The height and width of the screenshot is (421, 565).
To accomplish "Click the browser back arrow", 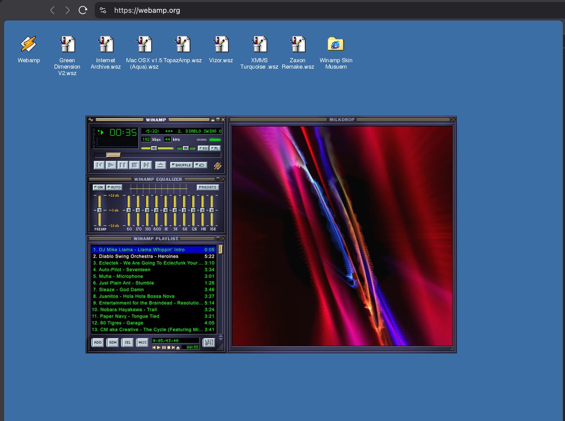I will point(52,10).
